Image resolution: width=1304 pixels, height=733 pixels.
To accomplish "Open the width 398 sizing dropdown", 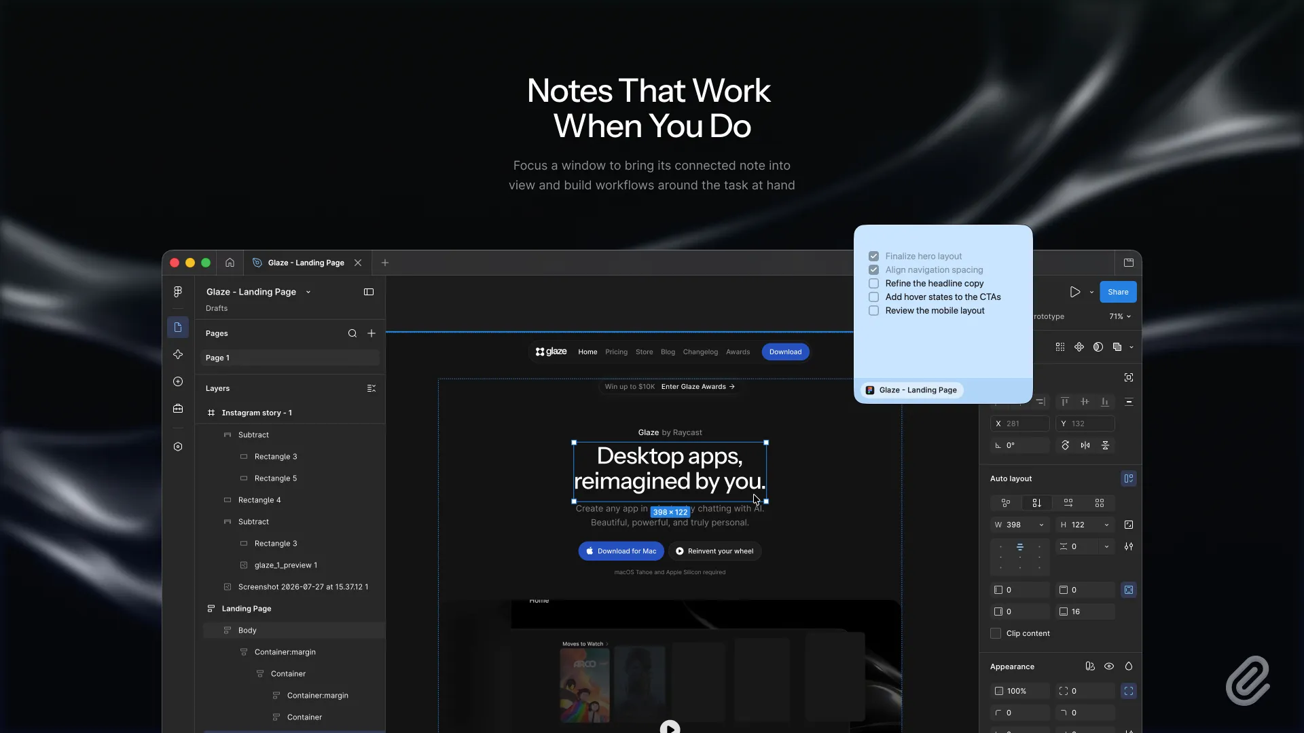I will pos(1041,525).
